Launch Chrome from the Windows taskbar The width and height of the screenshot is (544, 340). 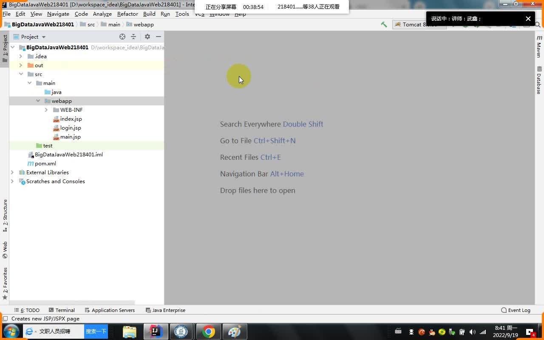click(208, 331)
